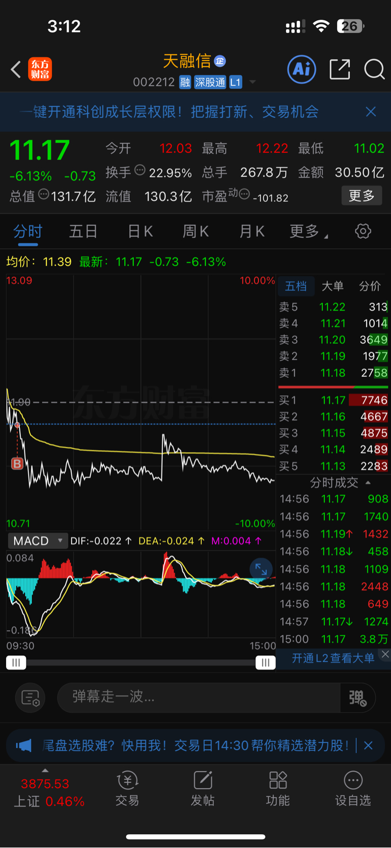This screenshot has height=848, width=391.
Task: Tap the 融 margin badge
Action: coord(185,82)
